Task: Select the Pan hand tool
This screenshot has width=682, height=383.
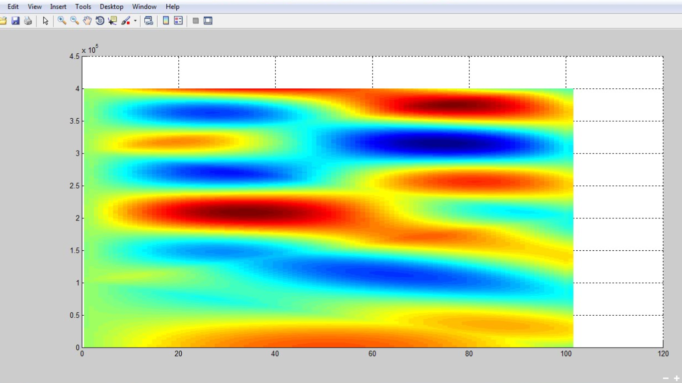Action: [x=87, y=21]
